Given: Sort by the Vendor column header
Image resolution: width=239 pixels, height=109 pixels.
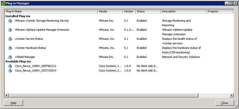Looking at the screenshot, I should (x=110, y=11).
